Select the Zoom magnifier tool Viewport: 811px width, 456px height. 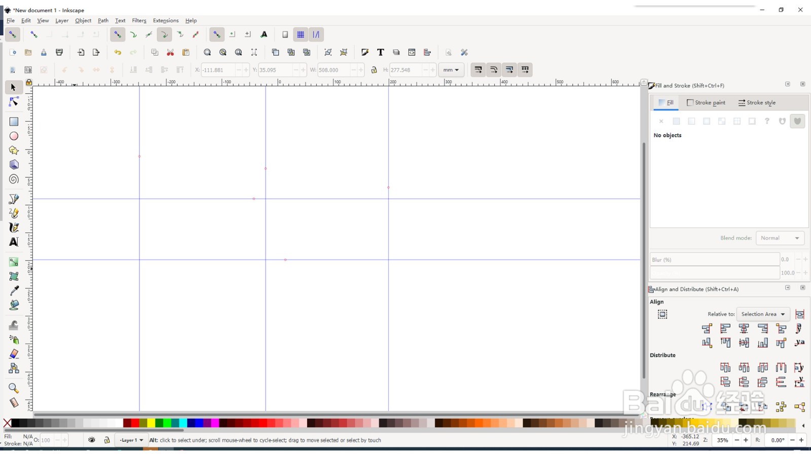[14, 388]
